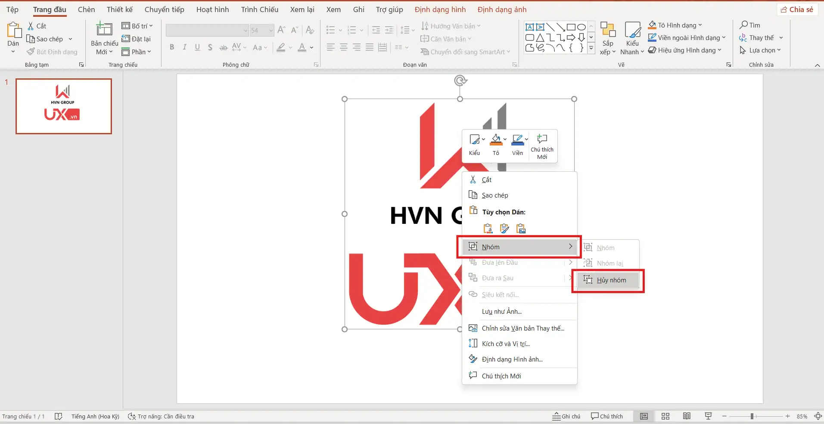Screen dimensions: 824x424
Task: Click Định dạng Hình ảnh in context menu
Action: click(512, 359)
